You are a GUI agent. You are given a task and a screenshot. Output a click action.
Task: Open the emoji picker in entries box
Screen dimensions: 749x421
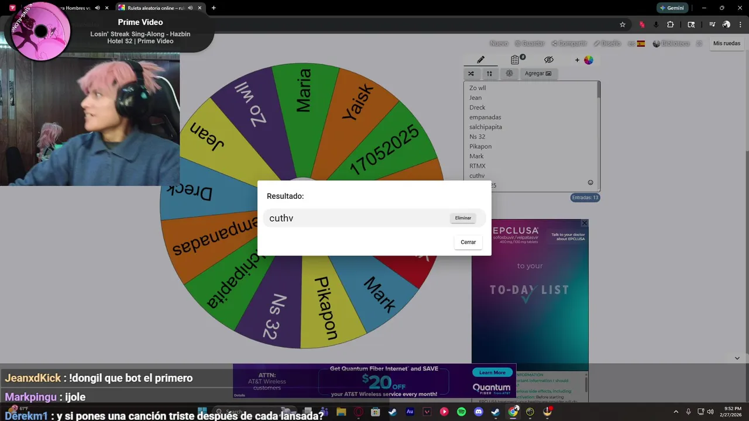pyautogui.click(x=590, y=182)
